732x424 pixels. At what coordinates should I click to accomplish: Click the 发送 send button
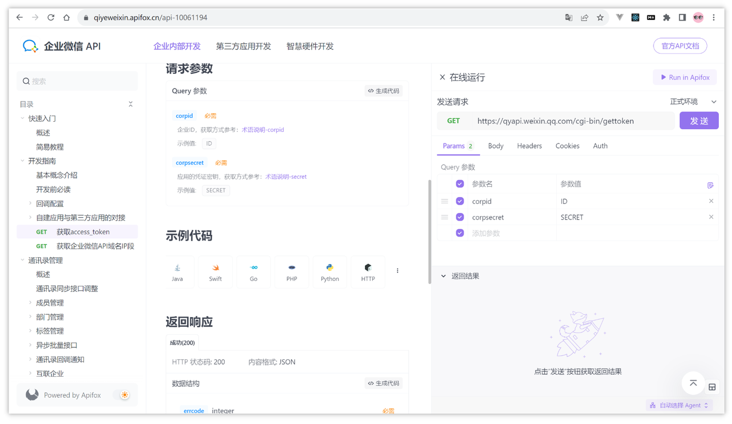[x=699, y=121]
